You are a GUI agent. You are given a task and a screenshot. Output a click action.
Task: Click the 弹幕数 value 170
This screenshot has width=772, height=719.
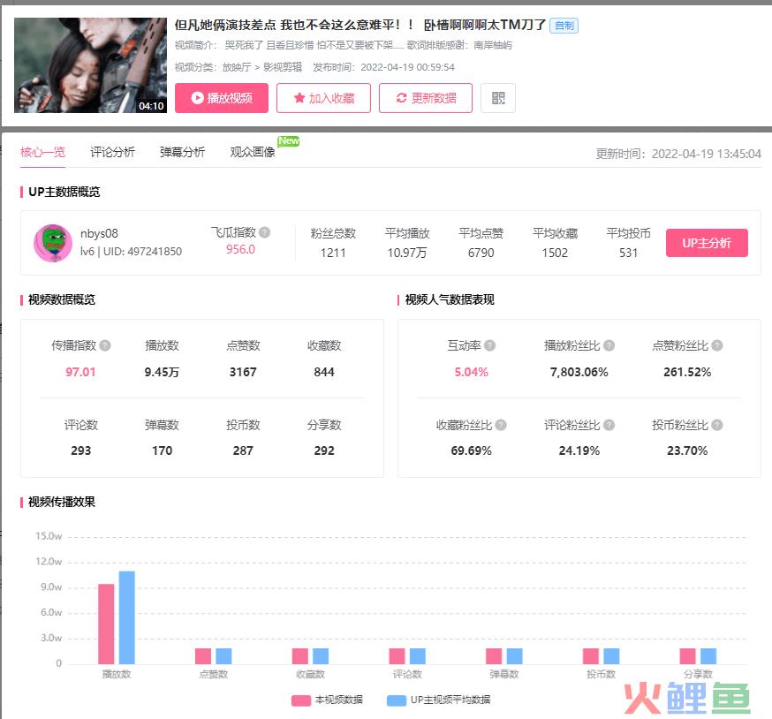(x=162, y=450)
